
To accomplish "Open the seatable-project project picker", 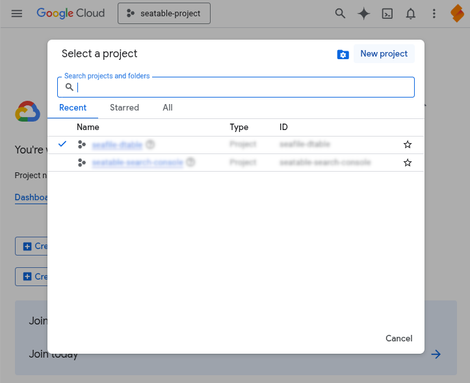I will (x=164, y=14).
